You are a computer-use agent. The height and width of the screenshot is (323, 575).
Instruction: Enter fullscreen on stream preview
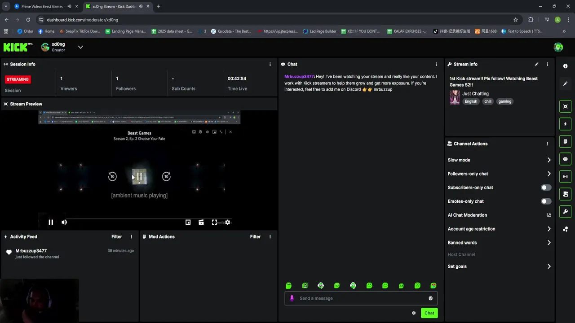tap(214, 222)
